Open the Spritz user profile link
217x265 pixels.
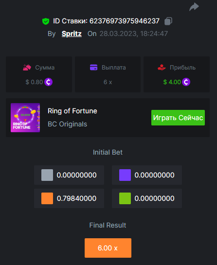[x=72, y=34]
